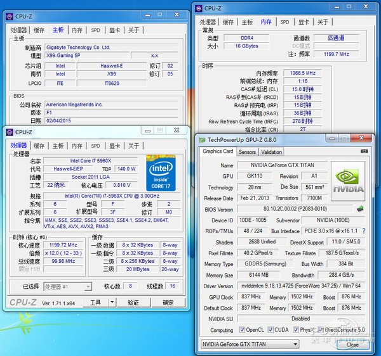Click the memory CPU-Z window title icon
381x356 pixels.
tap(198, 8)
